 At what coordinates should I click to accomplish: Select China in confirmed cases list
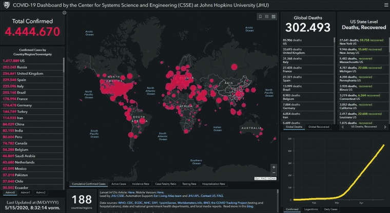point(32,124)
